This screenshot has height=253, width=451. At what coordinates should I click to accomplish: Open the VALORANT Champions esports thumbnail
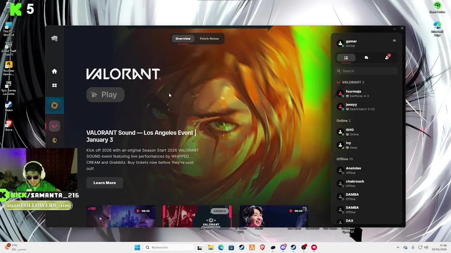point(197,216)
